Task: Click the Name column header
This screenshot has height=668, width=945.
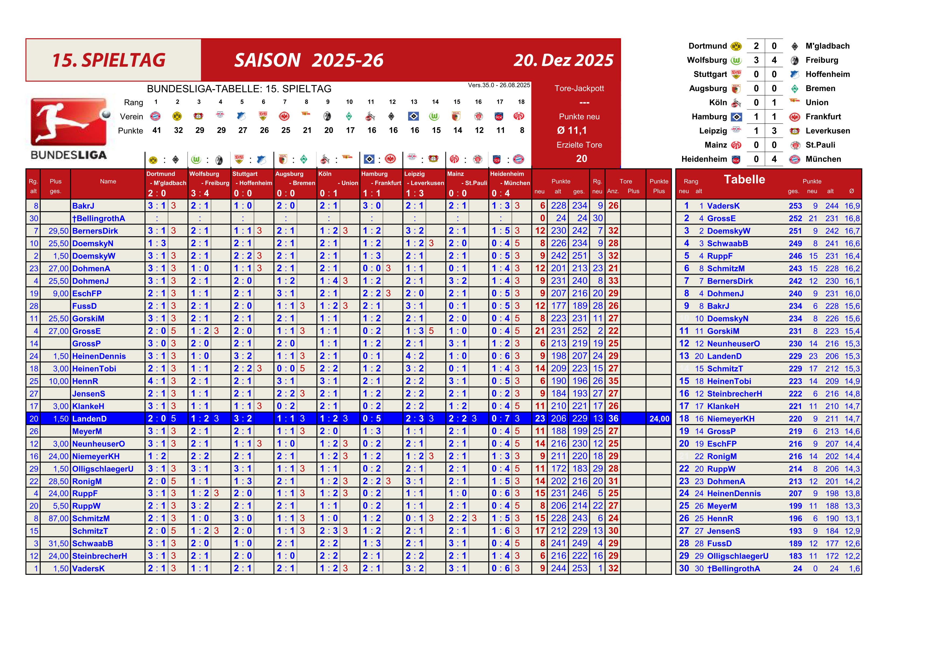Action: click(108, 181)
